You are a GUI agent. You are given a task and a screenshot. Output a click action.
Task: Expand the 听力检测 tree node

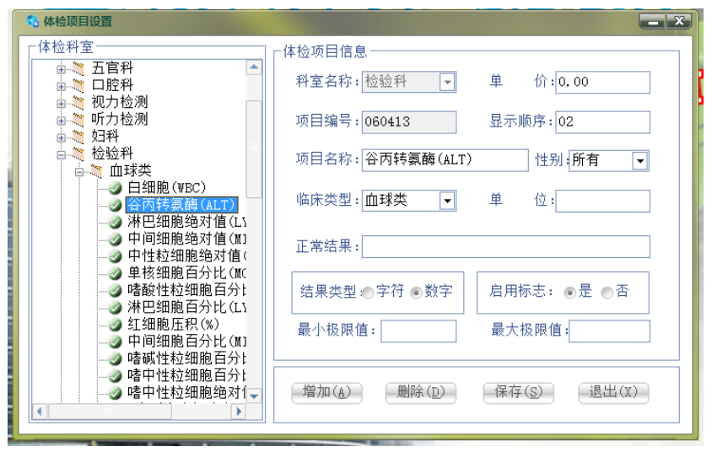point(61,121)
